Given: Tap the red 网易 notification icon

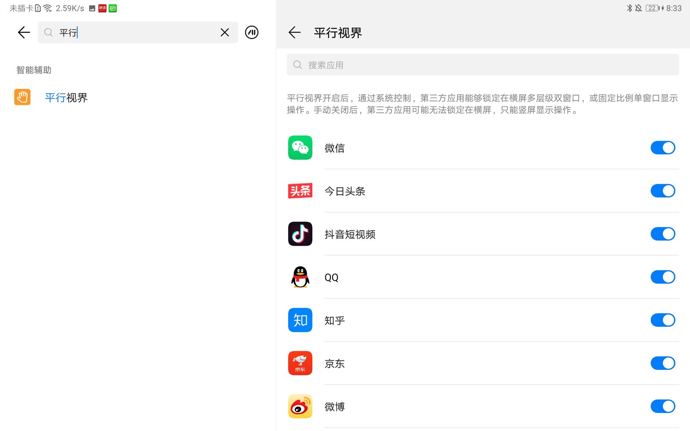Looking at the screenshot, I should 102,8.
